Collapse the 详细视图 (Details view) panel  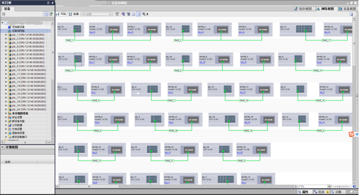(x=3, y=147)
